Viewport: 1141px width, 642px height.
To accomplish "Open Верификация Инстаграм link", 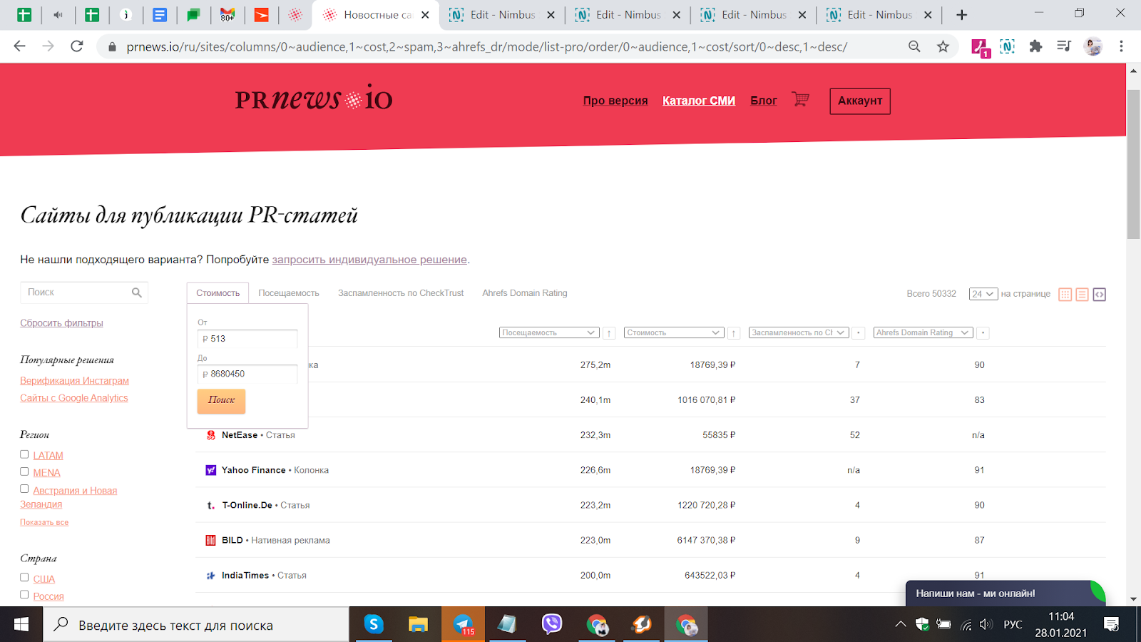I will tap(74, 381).
